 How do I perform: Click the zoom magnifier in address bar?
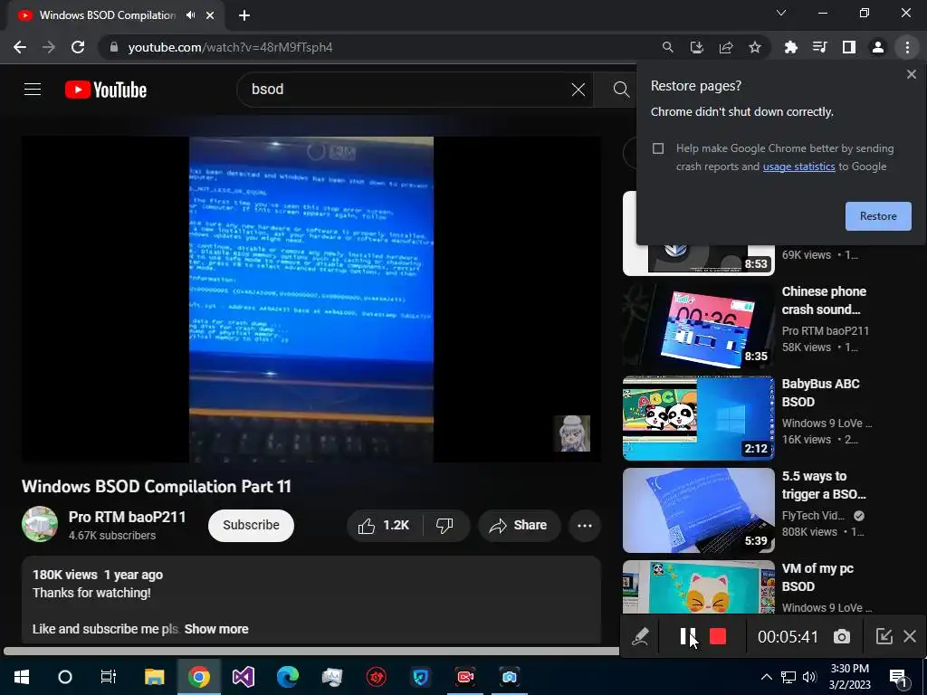[667, 47]
